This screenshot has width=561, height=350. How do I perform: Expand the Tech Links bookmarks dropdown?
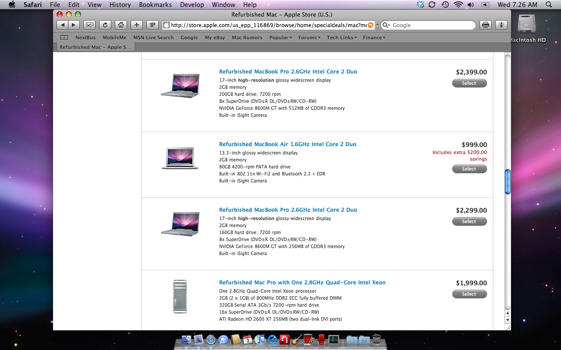tap(342, 38)
